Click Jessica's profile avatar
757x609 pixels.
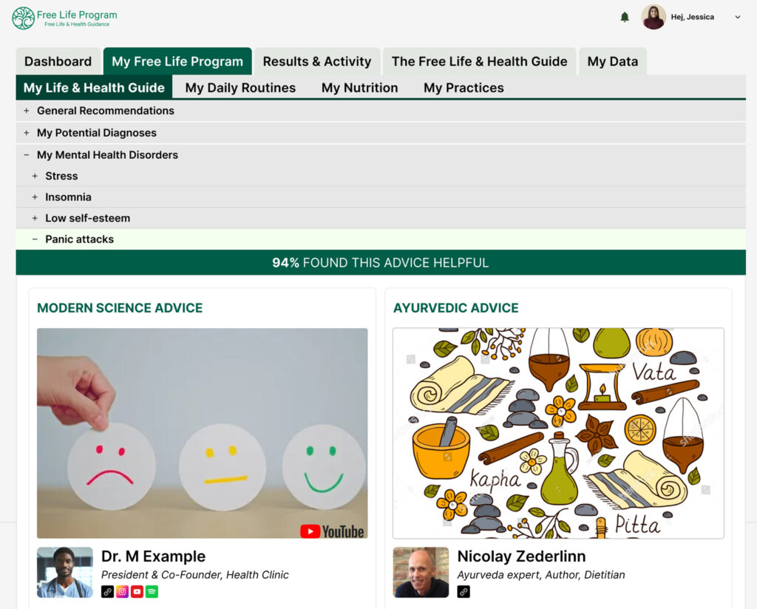pyautogui.click(x=654, y=17)
